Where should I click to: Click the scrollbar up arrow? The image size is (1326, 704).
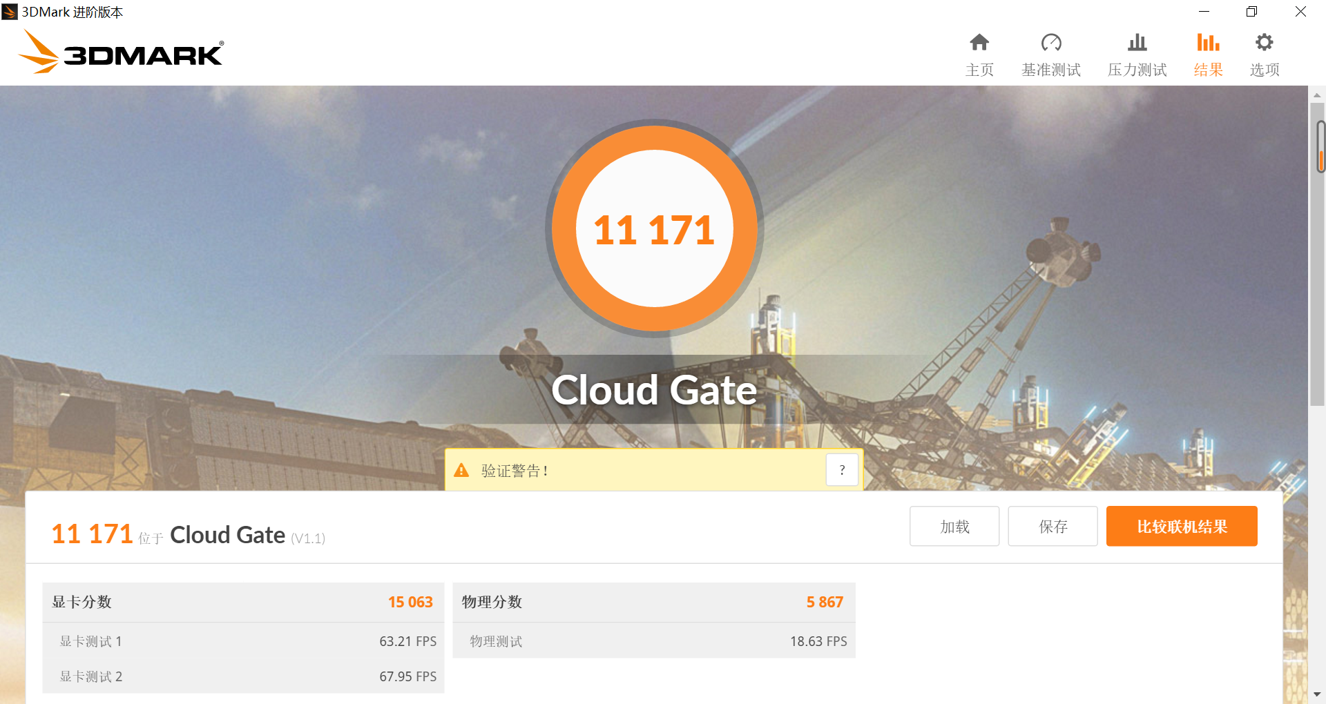click(x=1317, y=95)
